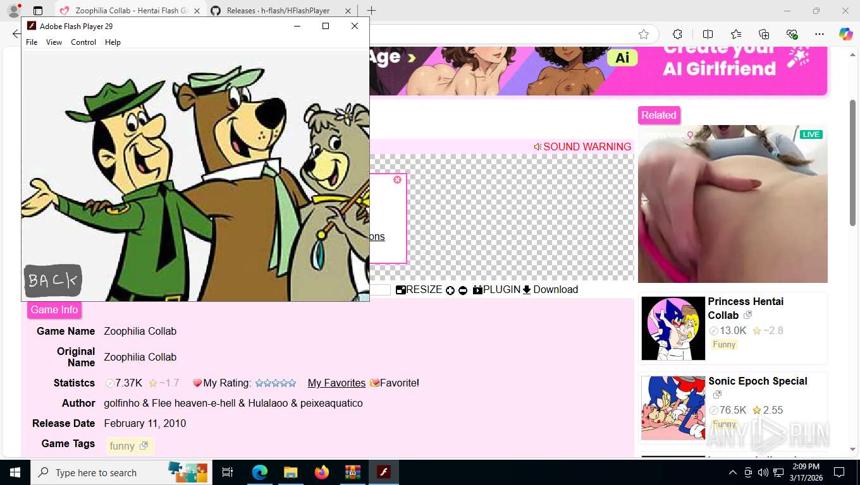Select Flash Player in the taskbar
The image size is (860, 485).
point(383,472)
